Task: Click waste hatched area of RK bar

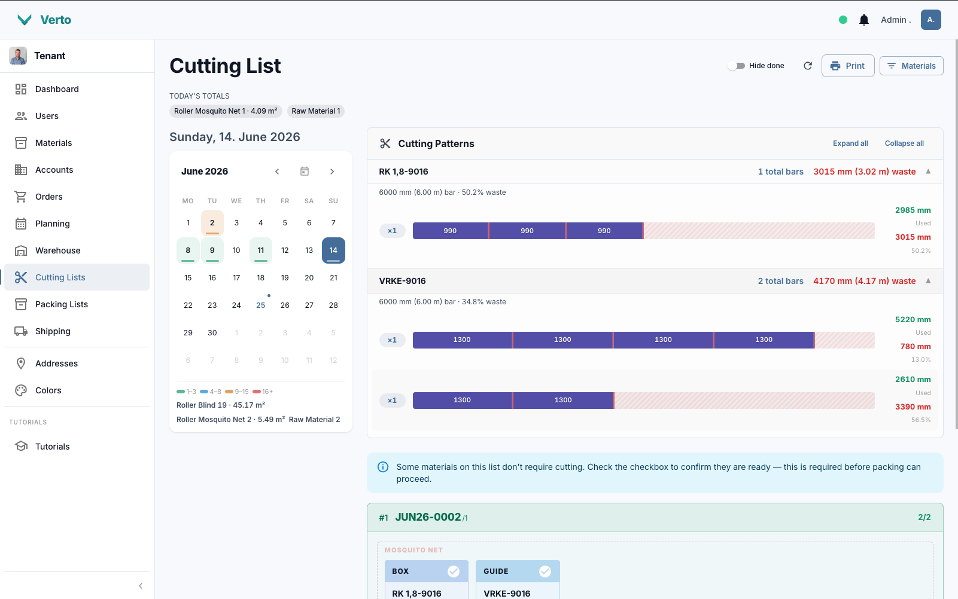Action: (759, 231)
